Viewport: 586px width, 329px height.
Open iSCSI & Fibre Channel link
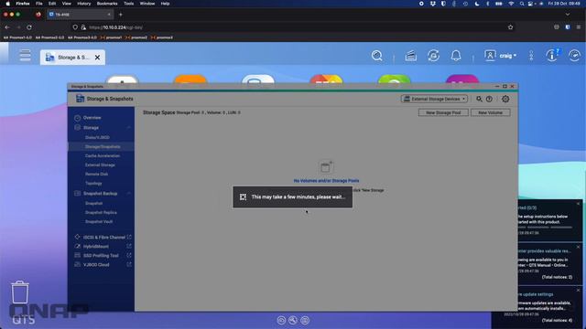pyautogui.click(x=103, y=238)
